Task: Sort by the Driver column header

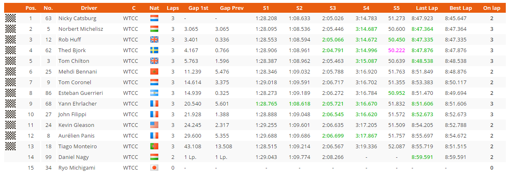Action: [x=89, y=8]
